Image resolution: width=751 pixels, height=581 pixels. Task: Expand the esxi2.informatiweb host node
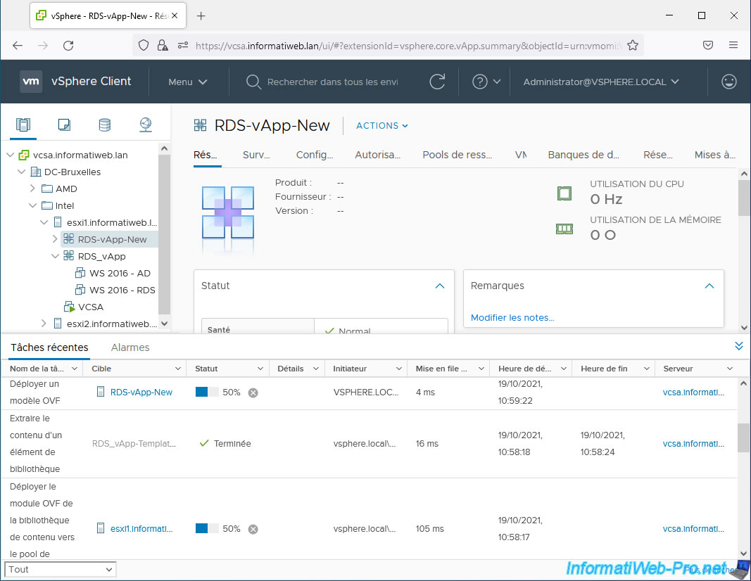(x=44, y=324)
